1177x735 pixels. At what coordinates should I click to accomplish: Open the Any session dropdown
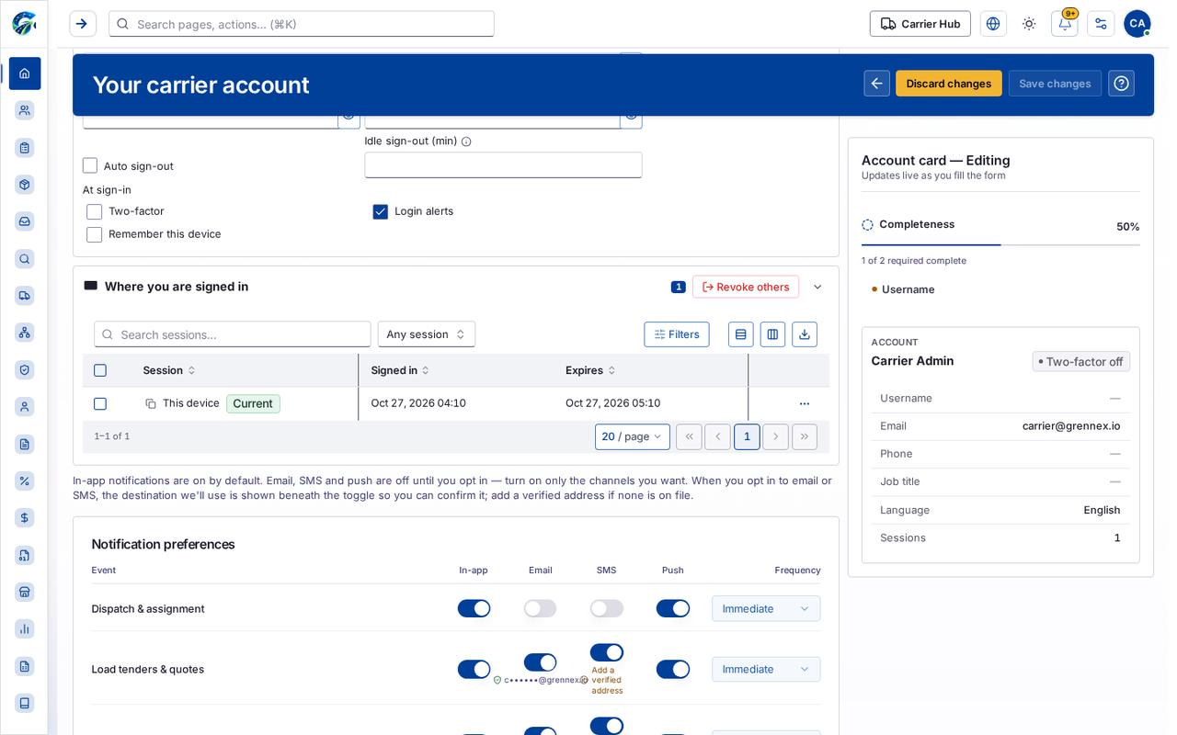[x=427, y=334]
